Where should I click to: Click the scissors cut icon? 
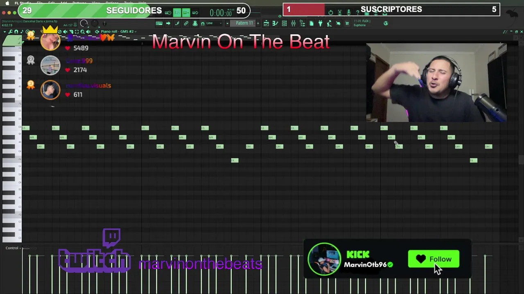(339, 12)
